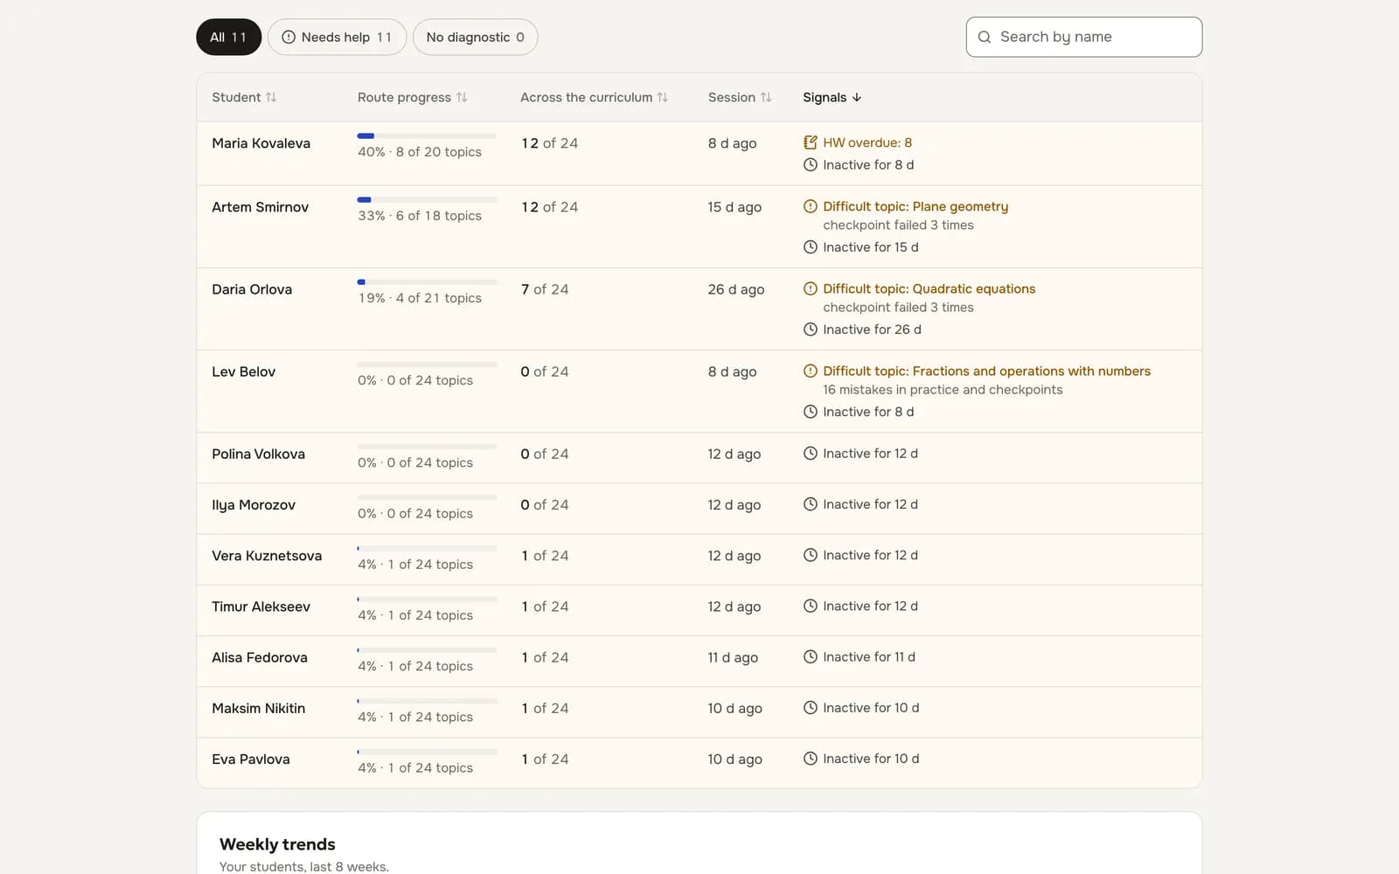Screen dimensions: 1399x874
Task: Click Alisa Fedorova's inactive clock icon
Action: (x=811, y=656)
